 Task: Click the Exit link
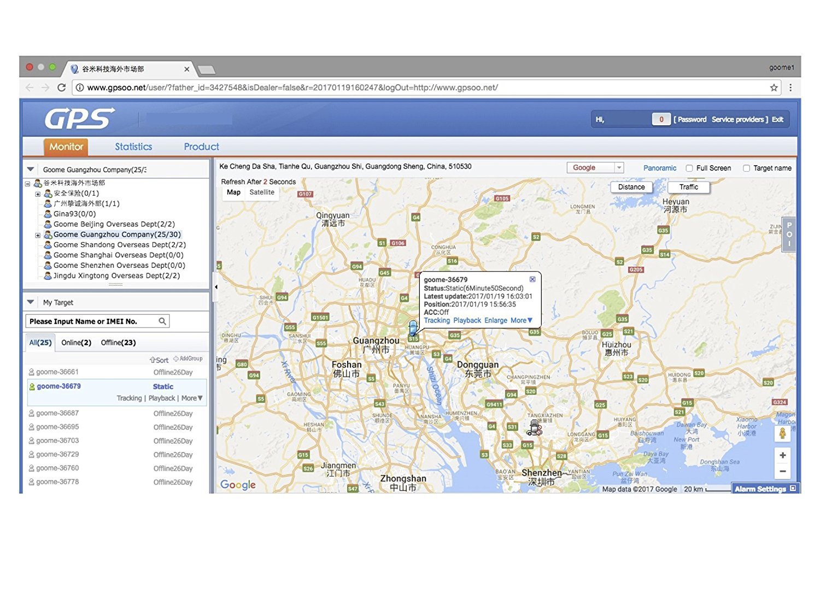click(777, 120)
